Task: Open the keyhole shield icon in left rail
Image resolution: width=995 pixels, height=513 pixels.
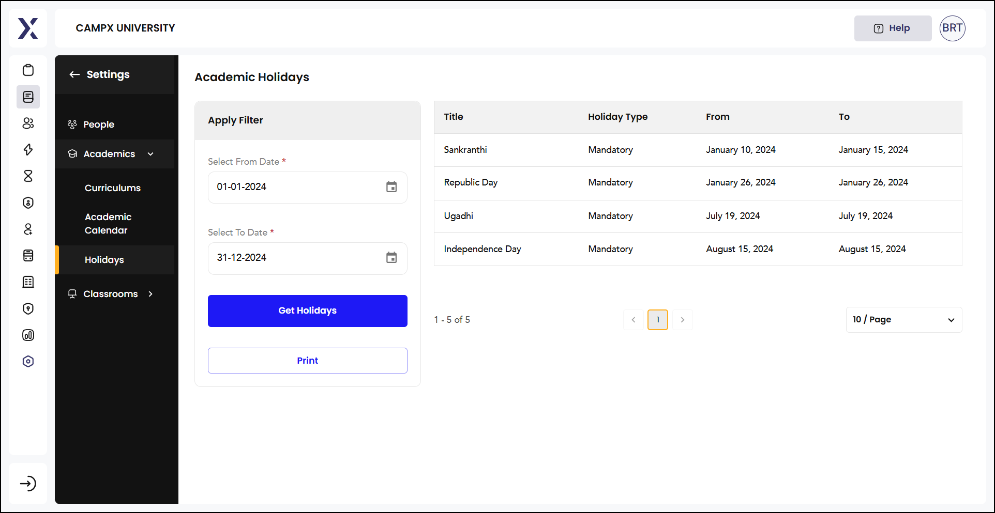Action: point(28,308)
